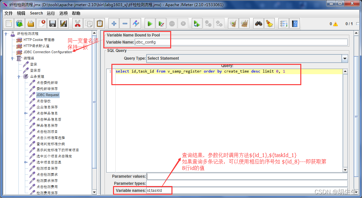The height and width of the screenshot is (198, 362).
Task: Select 点击检测项目 in tree
Action: [47, 132]
